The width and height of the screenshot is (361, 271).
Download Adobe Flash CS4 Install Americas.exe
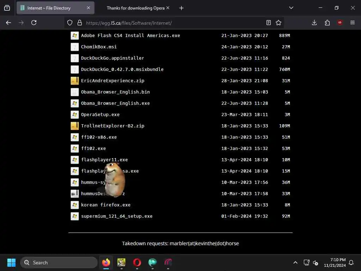tap(130, 36)
